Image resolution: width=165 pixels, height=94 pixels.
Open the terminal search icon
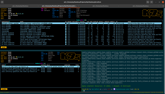[x=148, y=2]
